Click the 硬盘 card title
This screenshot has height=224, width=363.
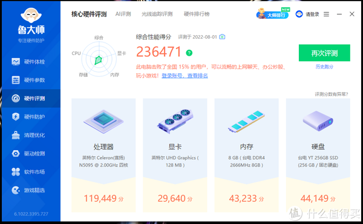[x=318, y=147]
